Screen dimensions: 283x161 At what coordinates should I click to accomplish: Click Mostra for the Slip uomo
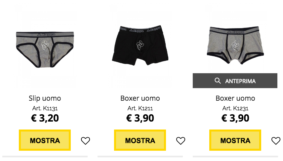click(x=45, y=140)
